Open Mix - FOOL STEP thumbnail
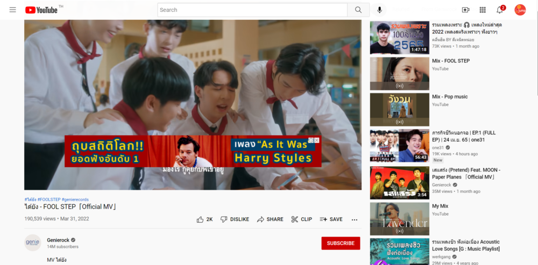This screenshot has width=538, height=265. tap(399, 74)
